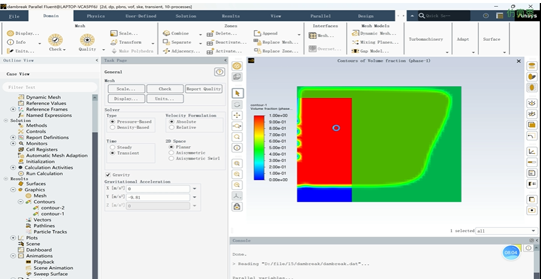Click the open-eye visibility icon
The height and width of the screenshot is (279, 541).
click(532, 103)
